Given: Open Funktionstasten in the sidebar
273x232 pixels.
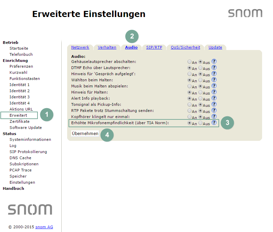Looking at the screenshot, I should point(25,79).
